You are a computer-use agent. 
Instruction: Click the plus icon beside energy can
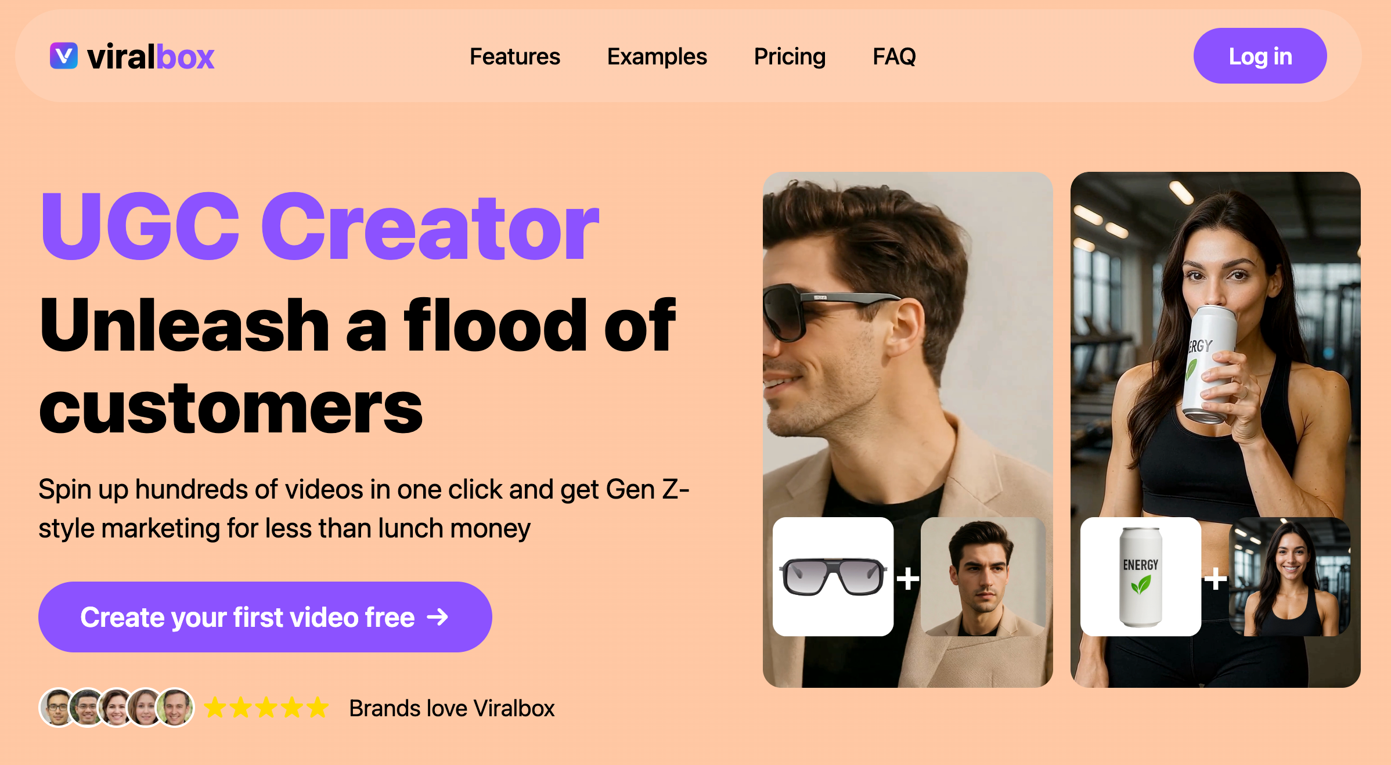[x=1216, y=579]
